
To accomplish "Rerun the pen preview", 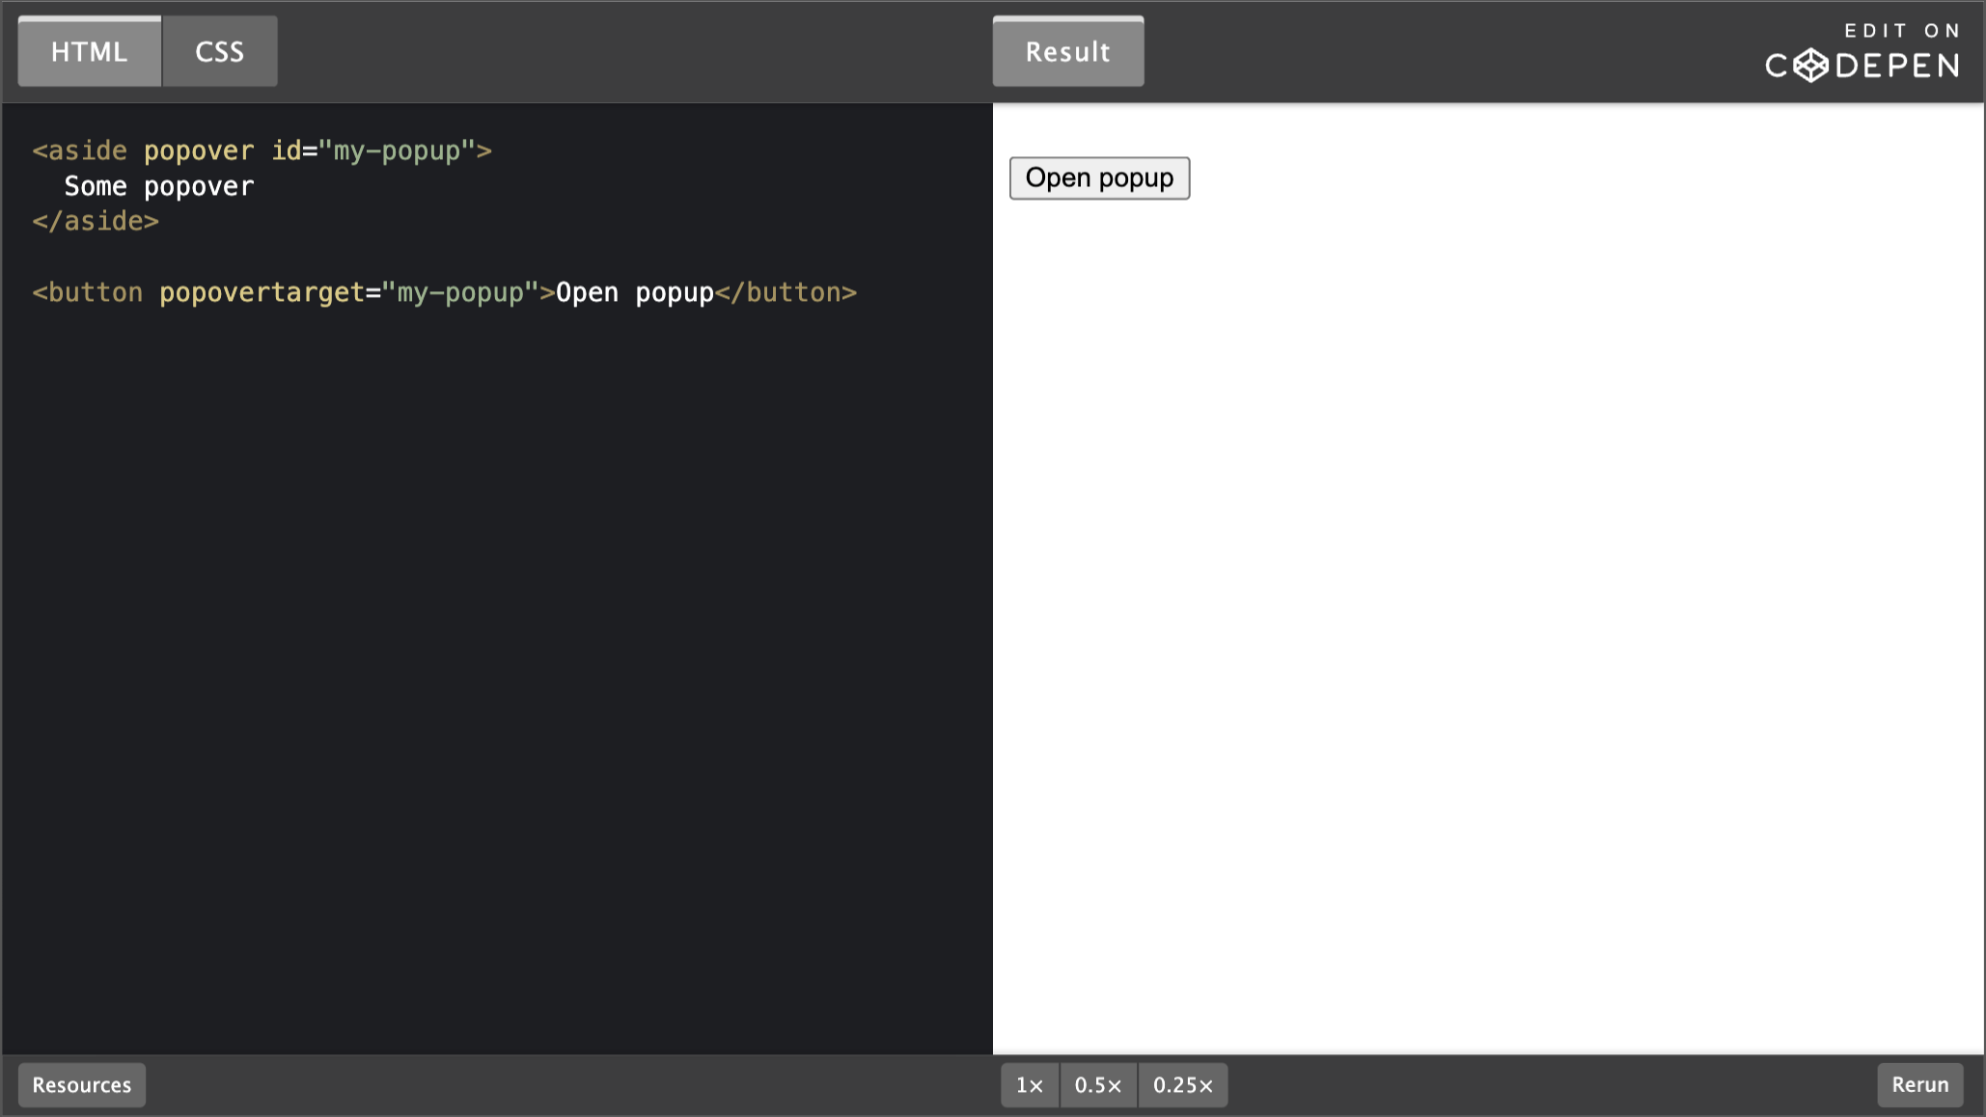I will coord(1919,1085).
